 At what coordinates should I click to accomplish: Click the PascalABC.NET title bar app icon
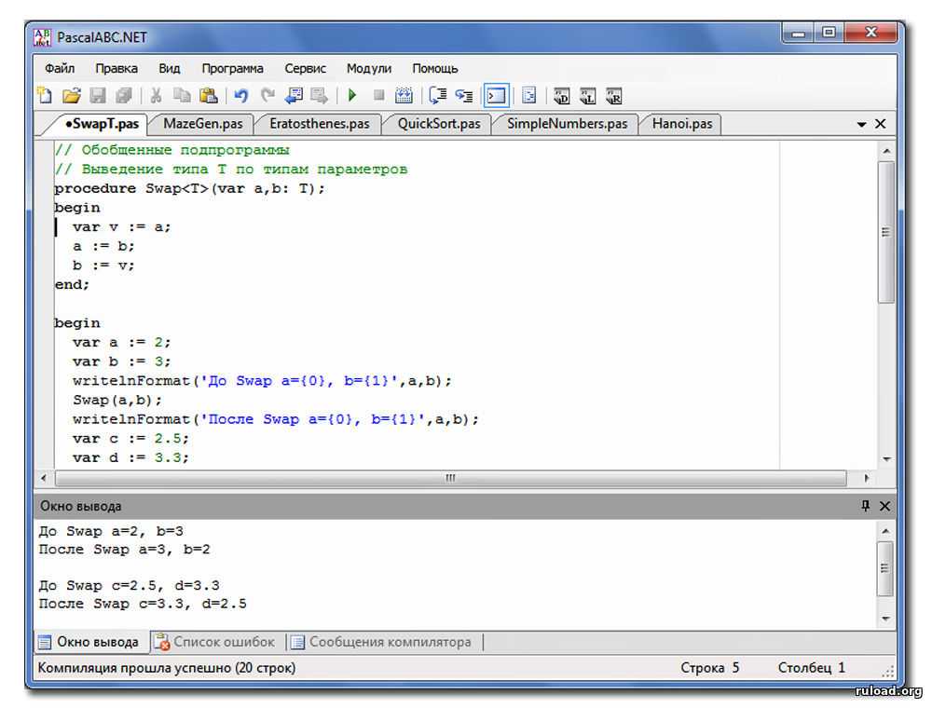(42, 37)
